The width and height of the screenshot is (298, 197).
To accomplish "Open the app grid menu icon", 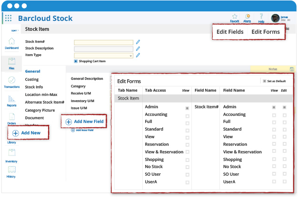I will click(8, 18).
